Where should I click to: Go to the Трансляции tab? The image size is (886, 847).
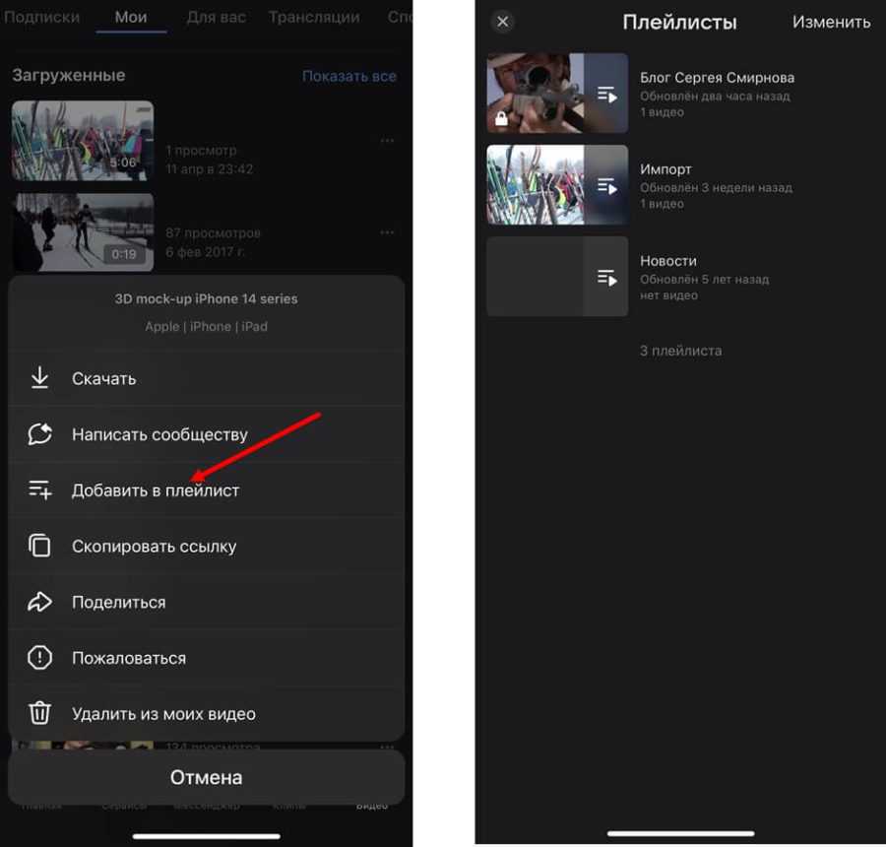(314, 18)
